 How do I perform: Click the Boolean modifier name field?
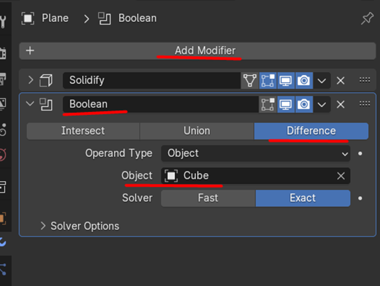159,104
